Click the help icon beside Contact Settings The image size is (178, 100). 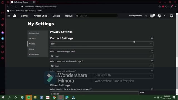tap(152, 38)
